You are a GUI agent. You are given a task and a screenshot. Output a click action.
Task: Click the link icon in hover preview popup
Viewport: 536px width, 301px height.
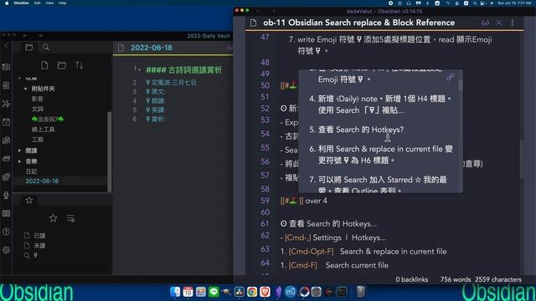(x=451, y=77)
